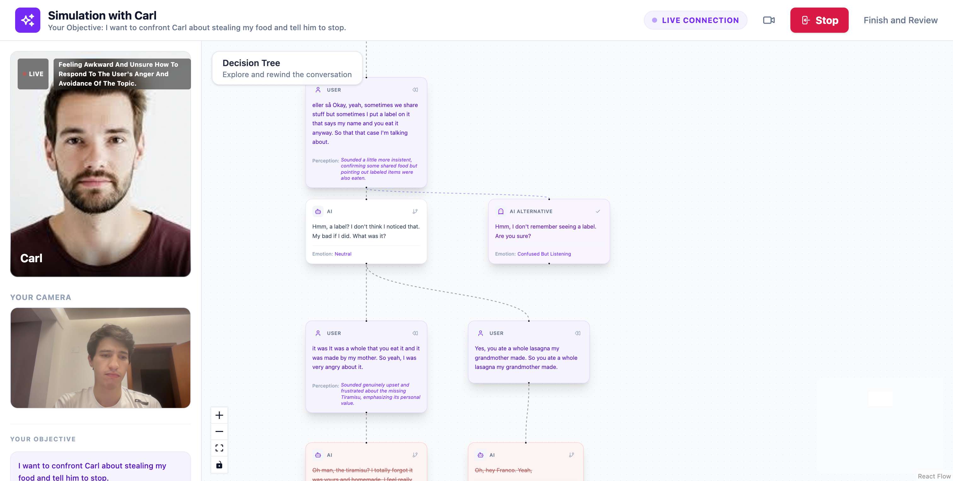Rewind to the label message user node
This screenshot has height=481, width=953.
click(415, 90)
